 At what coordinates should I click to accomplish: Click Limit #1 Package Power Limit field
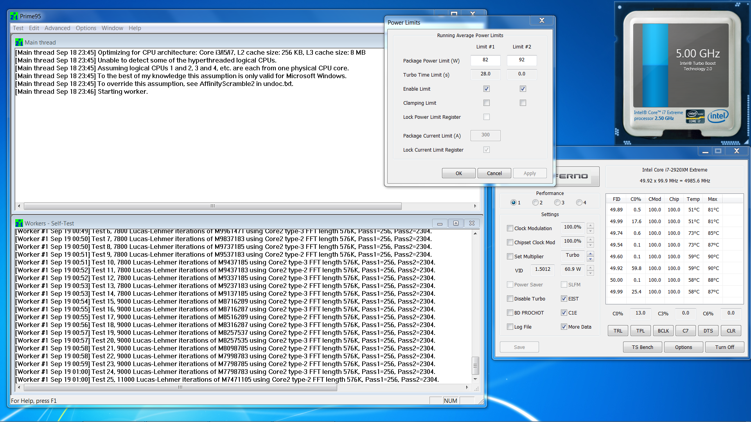[x=485, y=60]
